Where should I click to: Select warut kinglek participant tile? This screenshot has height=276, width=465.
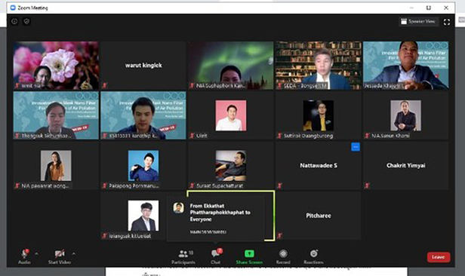(x=143, y=65)
